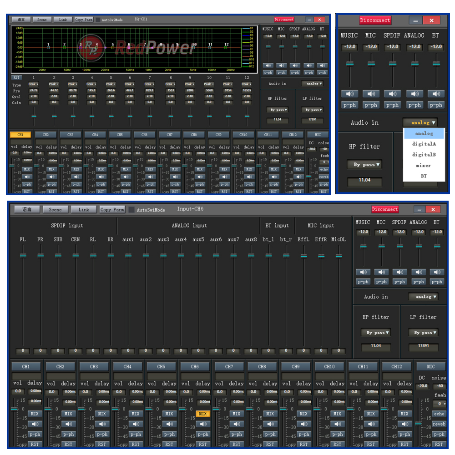
Task: Open feeb dropdown in Input-CH6 MIC section
Action: 440,404
